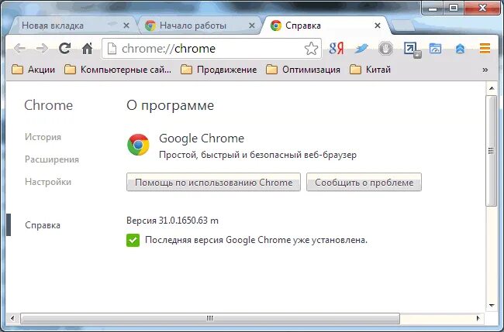
Task: Close the Новая вкладка tab
Action: pos(126,26)
